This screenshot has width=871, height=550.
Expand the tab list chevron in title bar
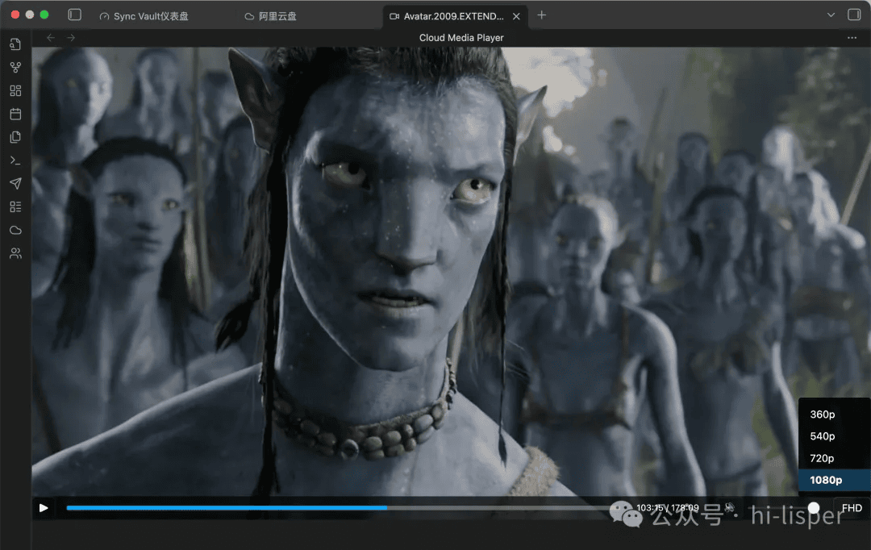(831, 15)
